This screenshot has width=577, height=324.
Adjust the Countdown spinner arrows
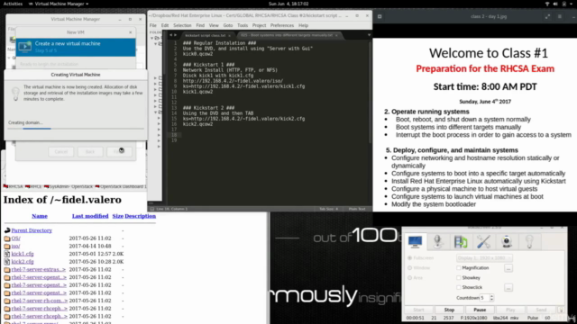(x=491, y=298)
